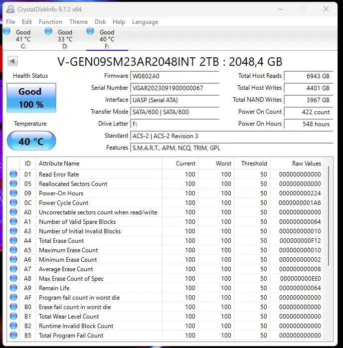
Task: Click status orb for Total Program Fail Count
Action: point(13,335)
